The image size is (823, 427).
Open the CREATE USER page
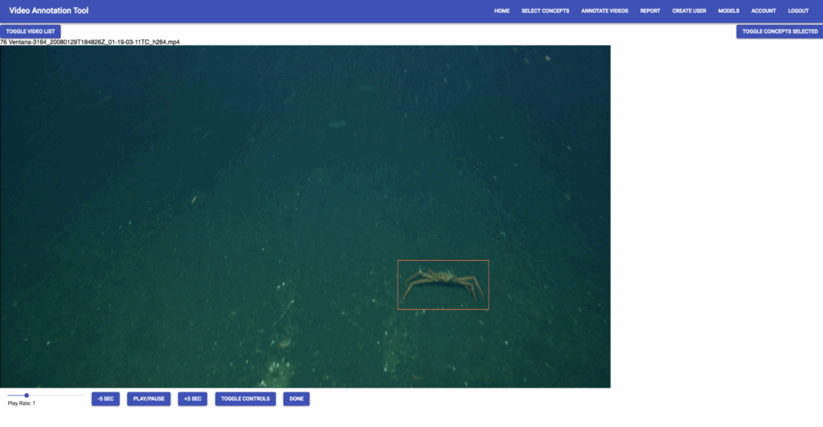point(689,11)
